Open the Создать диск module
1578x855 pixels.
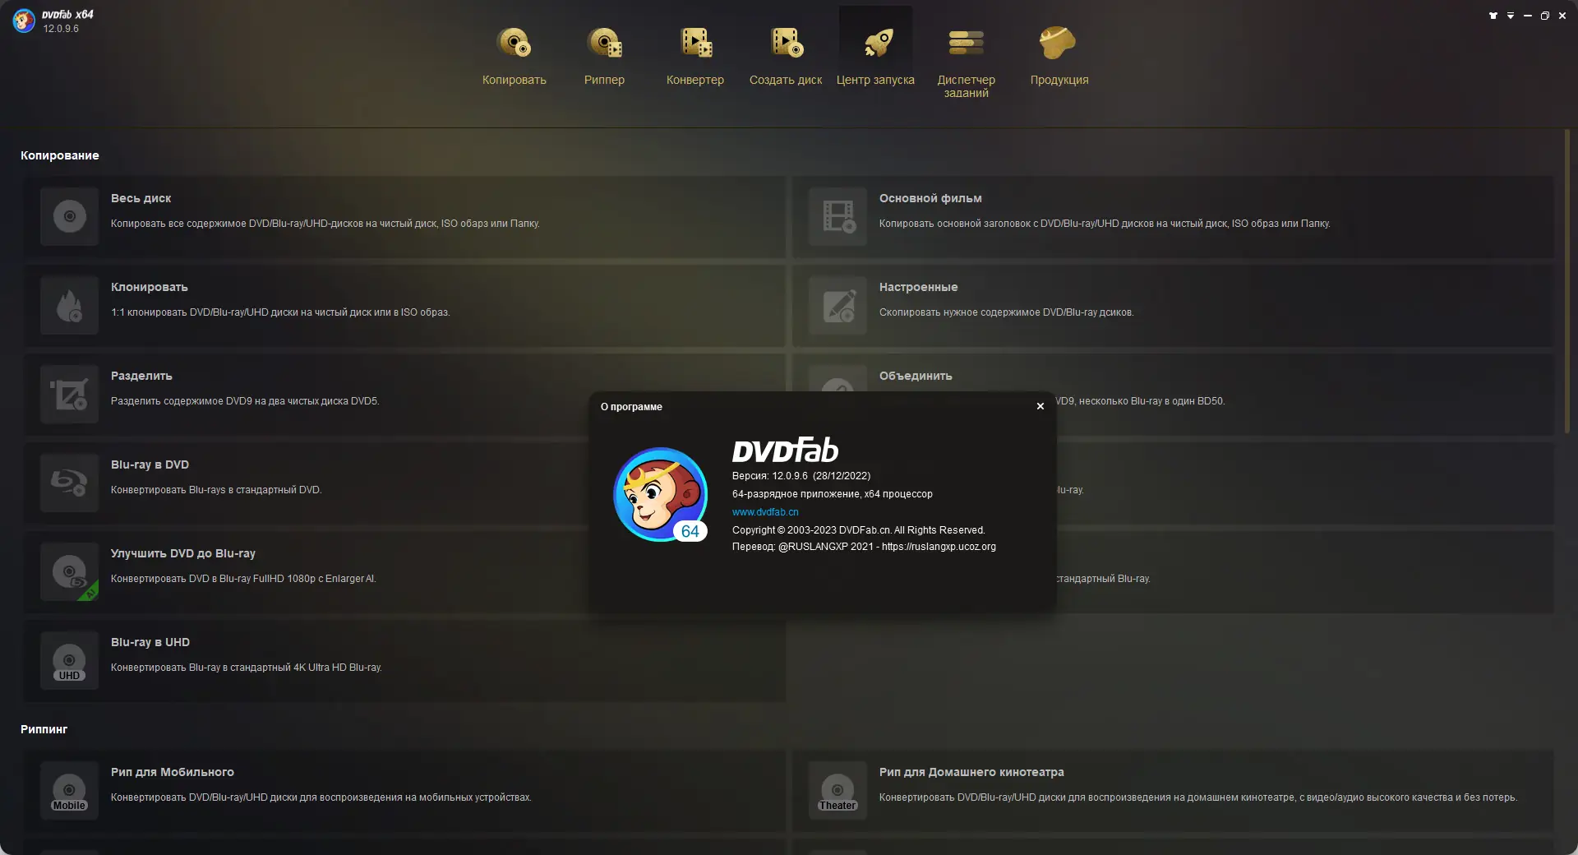tap(786, 54)
